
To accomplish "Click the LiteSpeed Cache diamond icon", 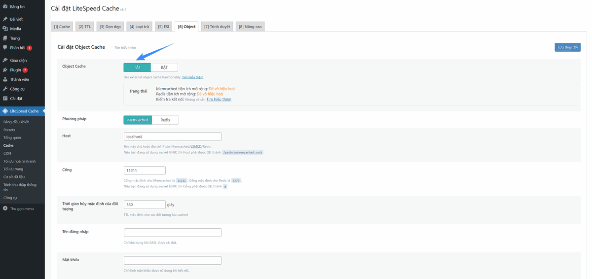I will [x=5, y=111].
